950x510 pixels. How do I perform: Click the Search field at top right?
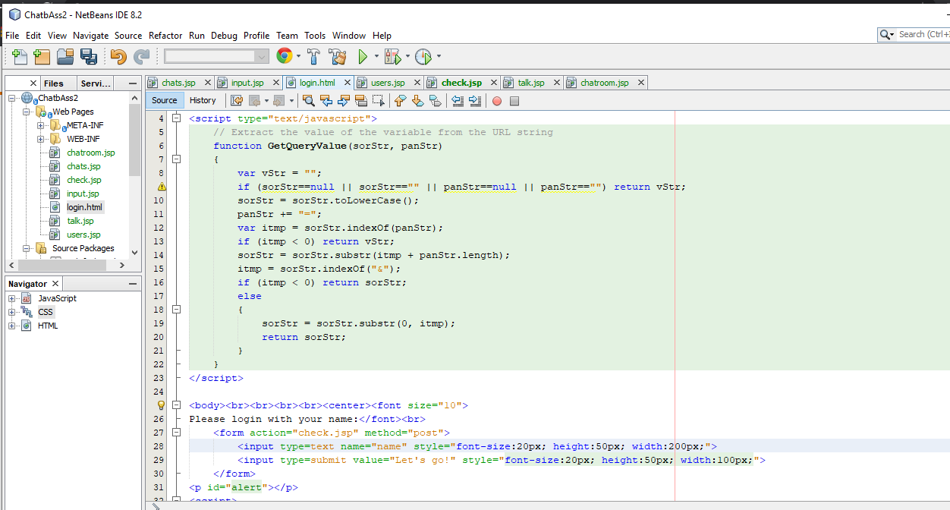[x=918, y=35]
